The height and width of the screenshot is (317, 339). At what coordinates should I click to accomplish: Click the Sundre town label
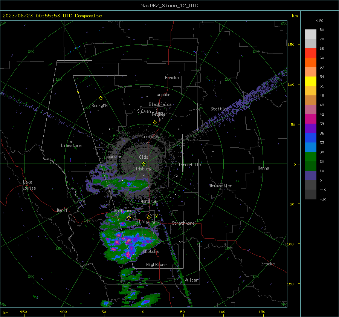click(x=114, y=156)
